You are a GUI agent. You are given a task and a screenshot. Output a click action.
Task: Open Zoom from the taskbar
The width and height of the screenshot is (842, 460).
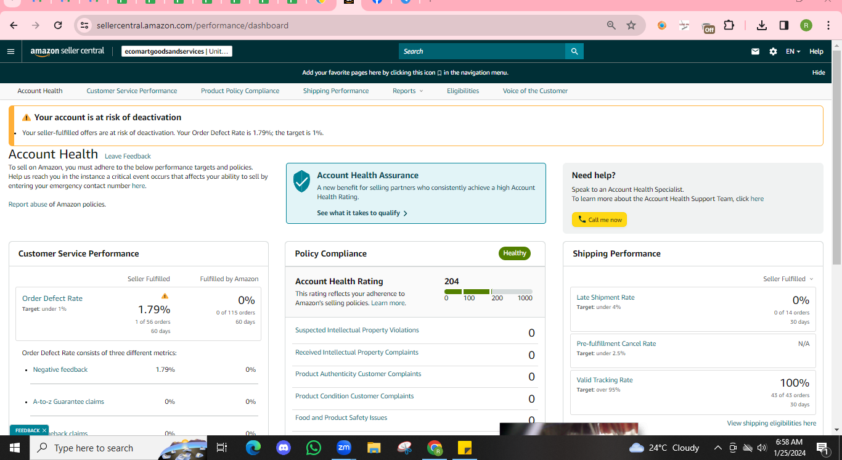[344, 448]
